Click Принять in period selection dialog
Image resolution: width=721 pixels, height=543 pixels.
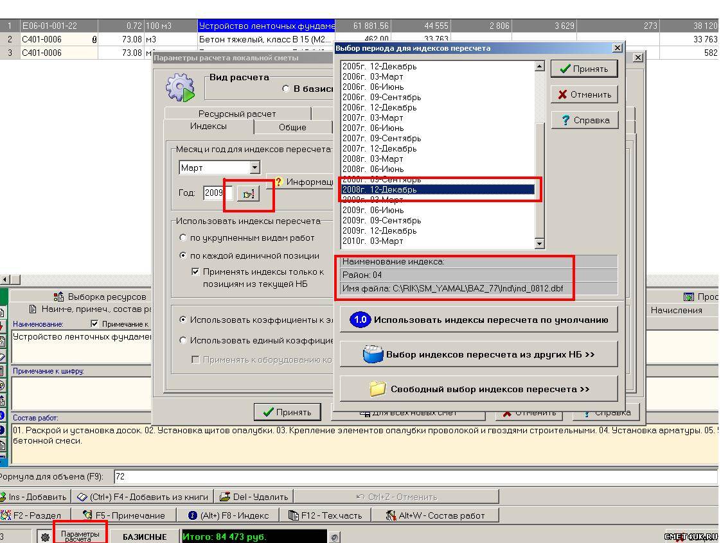coord(584,69)
